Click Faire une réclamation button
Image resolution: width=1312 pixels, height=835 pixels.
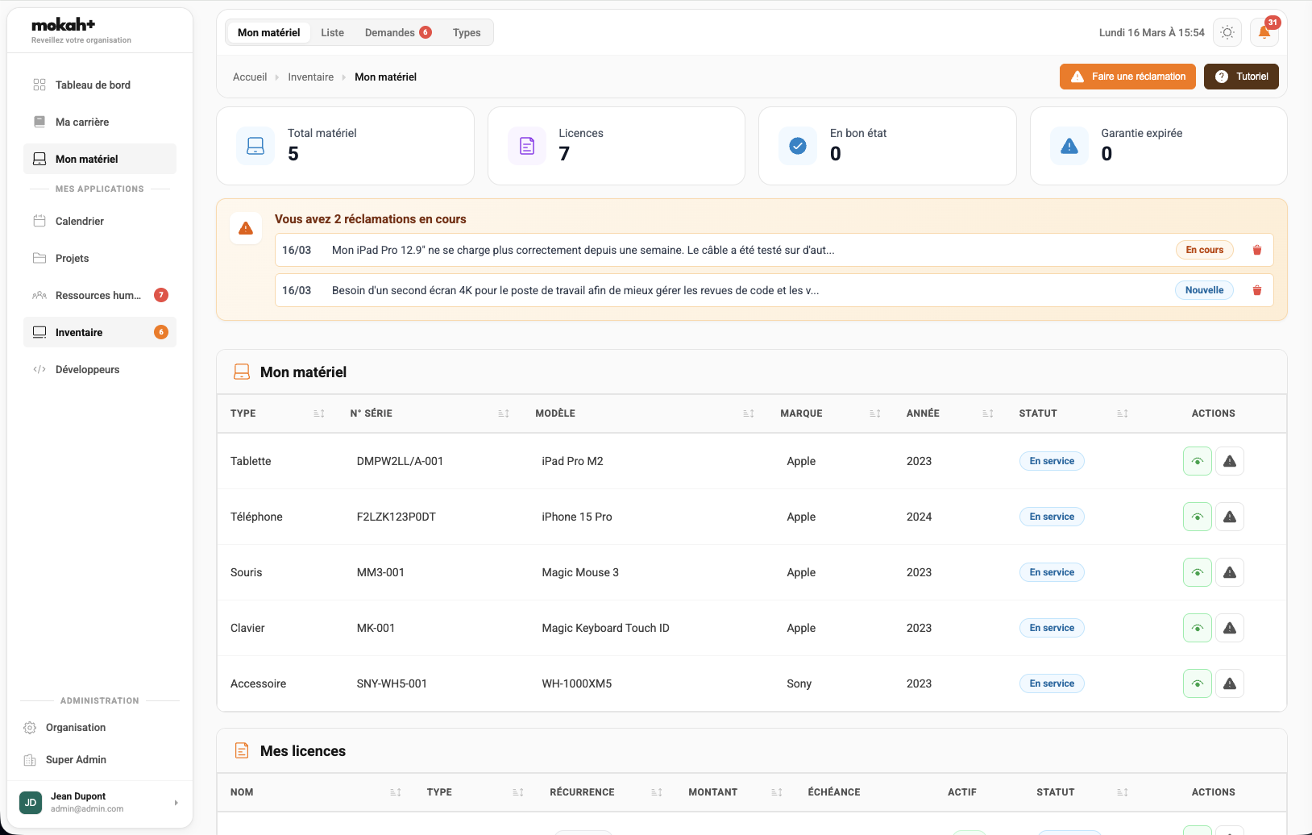pos(1127,77)
